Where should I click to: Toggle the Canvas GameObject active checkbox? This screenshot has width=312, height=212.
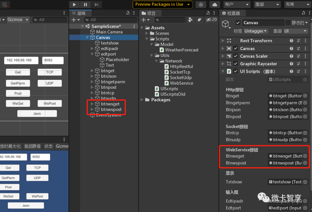pos(238,23)
